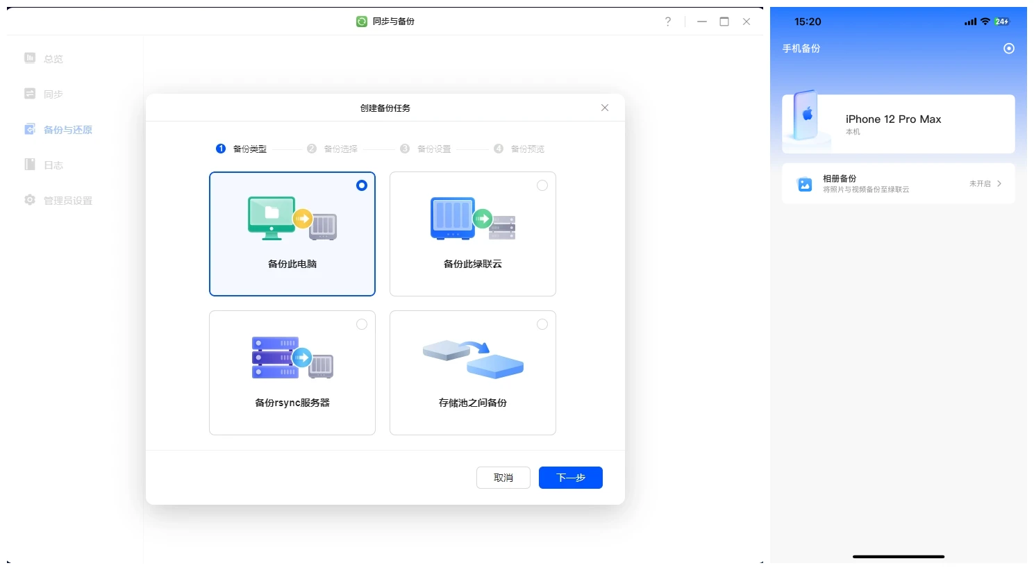Open the iPhone 12 Pro Max device card
1034x570 pixels.
[x=898, y=124]
